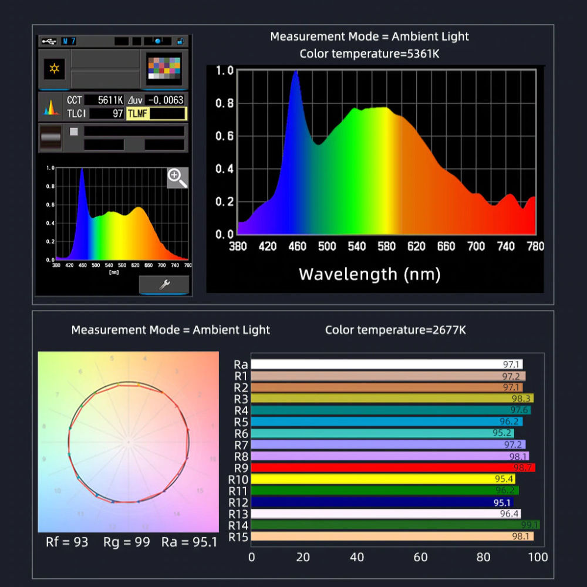This screenshot has height=587, width=587.
Task: Open the Δuv -0.0063 value field
Action: [x=166, y=100]
